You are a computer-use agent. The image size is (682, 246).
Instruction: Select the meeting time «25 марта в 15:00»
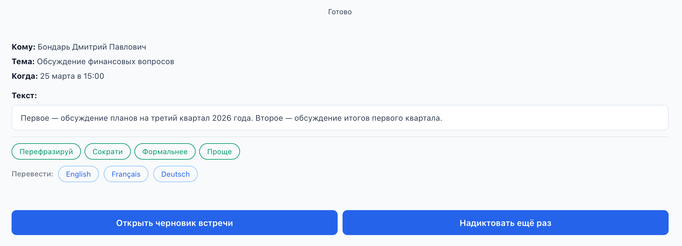pyautogui.click(x=72, y=76)
